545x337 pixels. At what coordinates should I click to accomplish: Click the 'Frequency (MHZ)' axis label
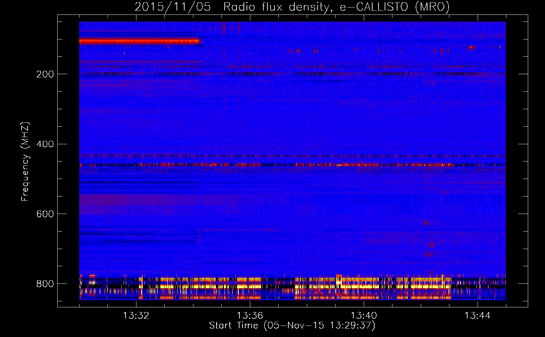[x=25, y=162]
